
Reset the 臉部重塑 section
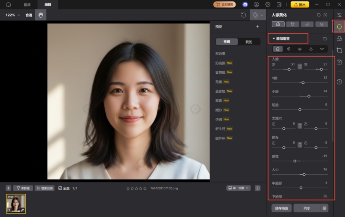point(325,39)
